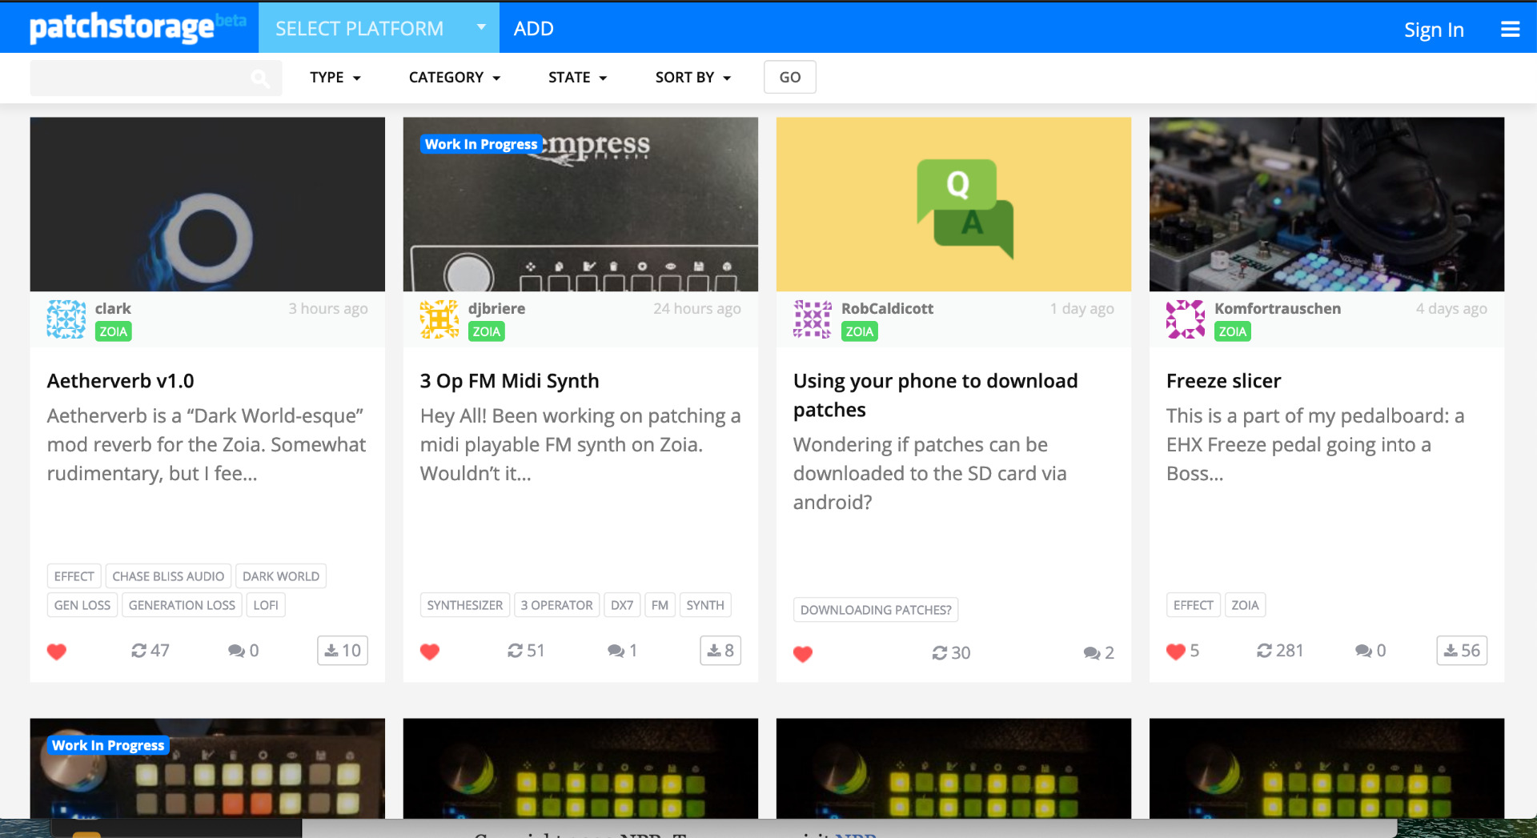Open the hamburger menu icon
The image size is (1537, 838).
[1510, 30]
